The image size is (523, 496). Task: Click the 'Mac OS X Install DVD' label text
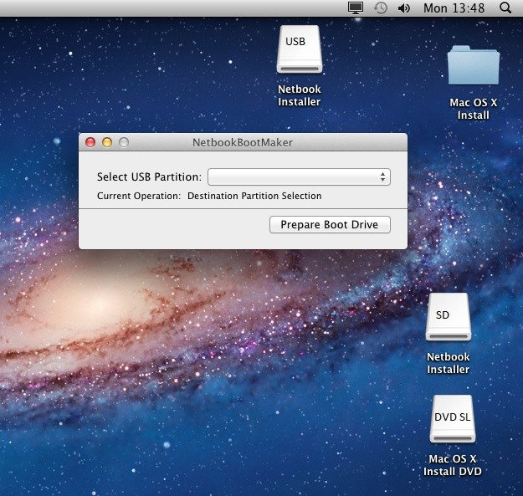[452, 465]
